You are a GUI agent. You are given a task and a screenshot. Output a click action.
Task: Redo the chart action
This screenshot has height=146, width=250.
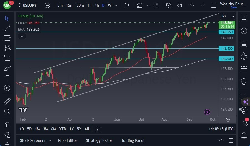(203, 6)
